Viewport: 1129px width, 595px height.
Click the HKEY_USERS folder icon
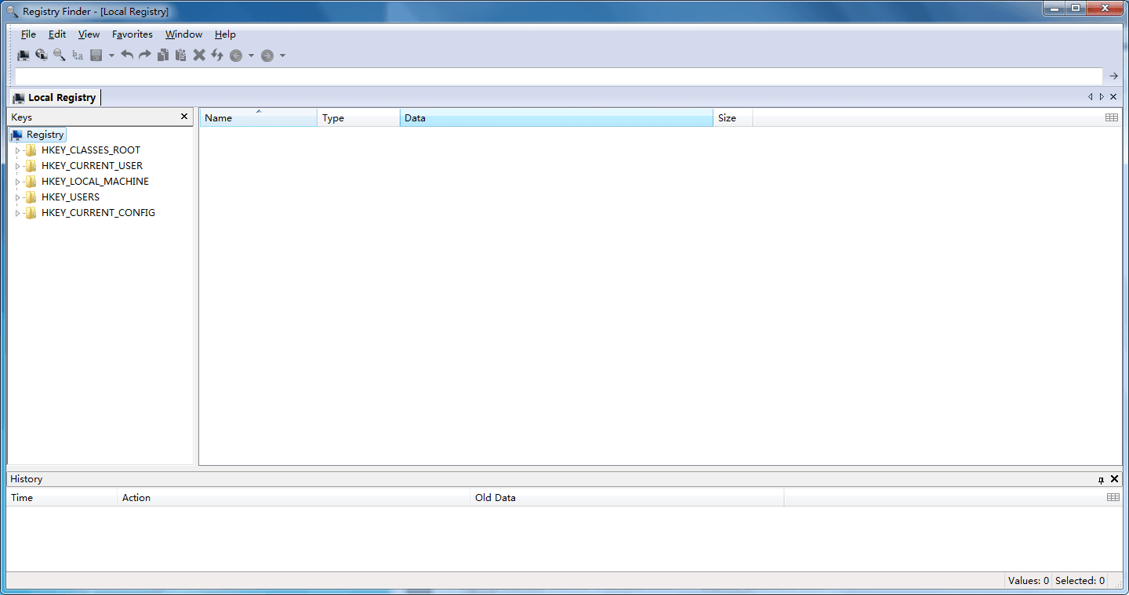[x=31, y=197]
